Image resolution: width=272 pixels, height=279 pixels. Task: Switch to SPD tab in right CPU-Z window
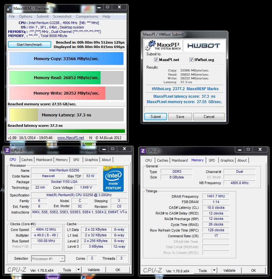click(x=212, y=160)
